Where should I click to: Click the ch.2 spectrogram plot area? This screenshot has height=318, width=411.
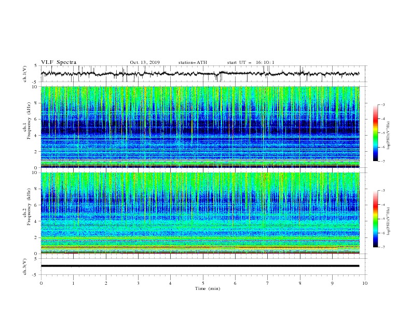(x=200, y=213)
